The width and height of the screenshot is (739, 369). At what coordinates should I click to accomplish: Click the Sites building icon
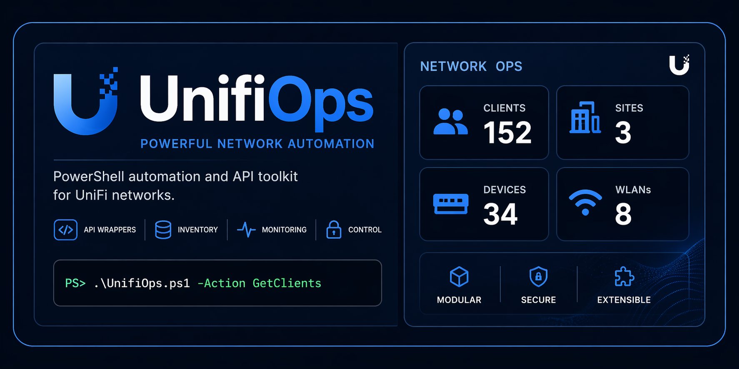(x=585, y=117)
